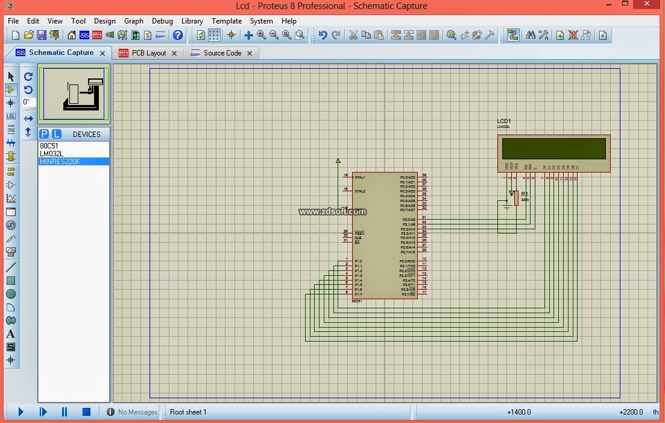Click the X-mirror horizontal flip icon
This screenshot has width=665, height=423.
(x=28, y=118)
